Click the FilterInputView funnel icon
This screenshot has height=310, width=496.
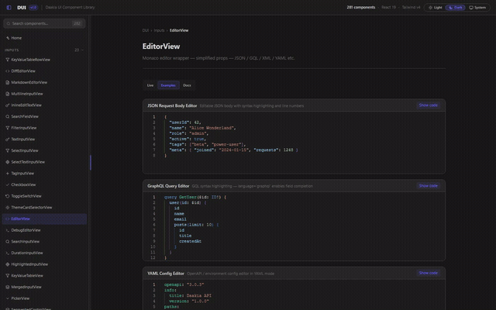click(x=8, y=128)
